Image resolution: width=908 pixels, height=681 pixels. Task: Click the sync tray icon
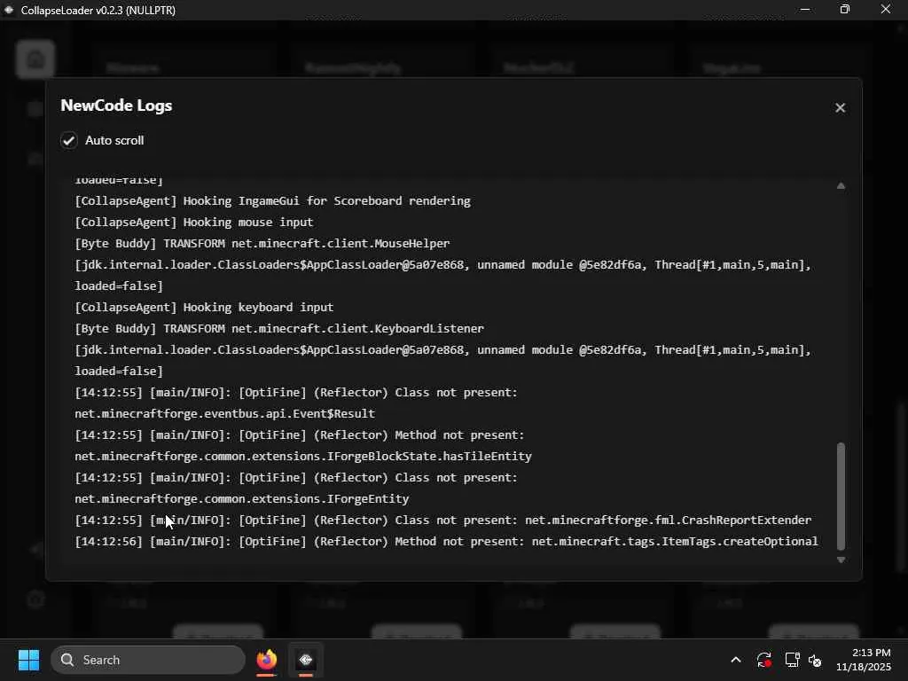(x=763, y=660)
